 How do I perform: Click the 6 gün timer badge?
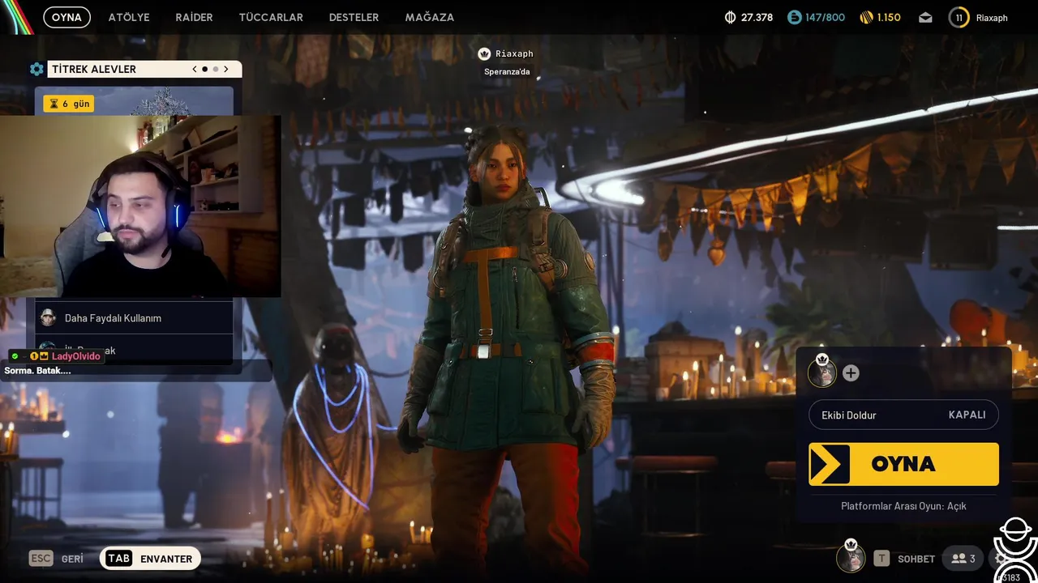click(x=69, y=104)
